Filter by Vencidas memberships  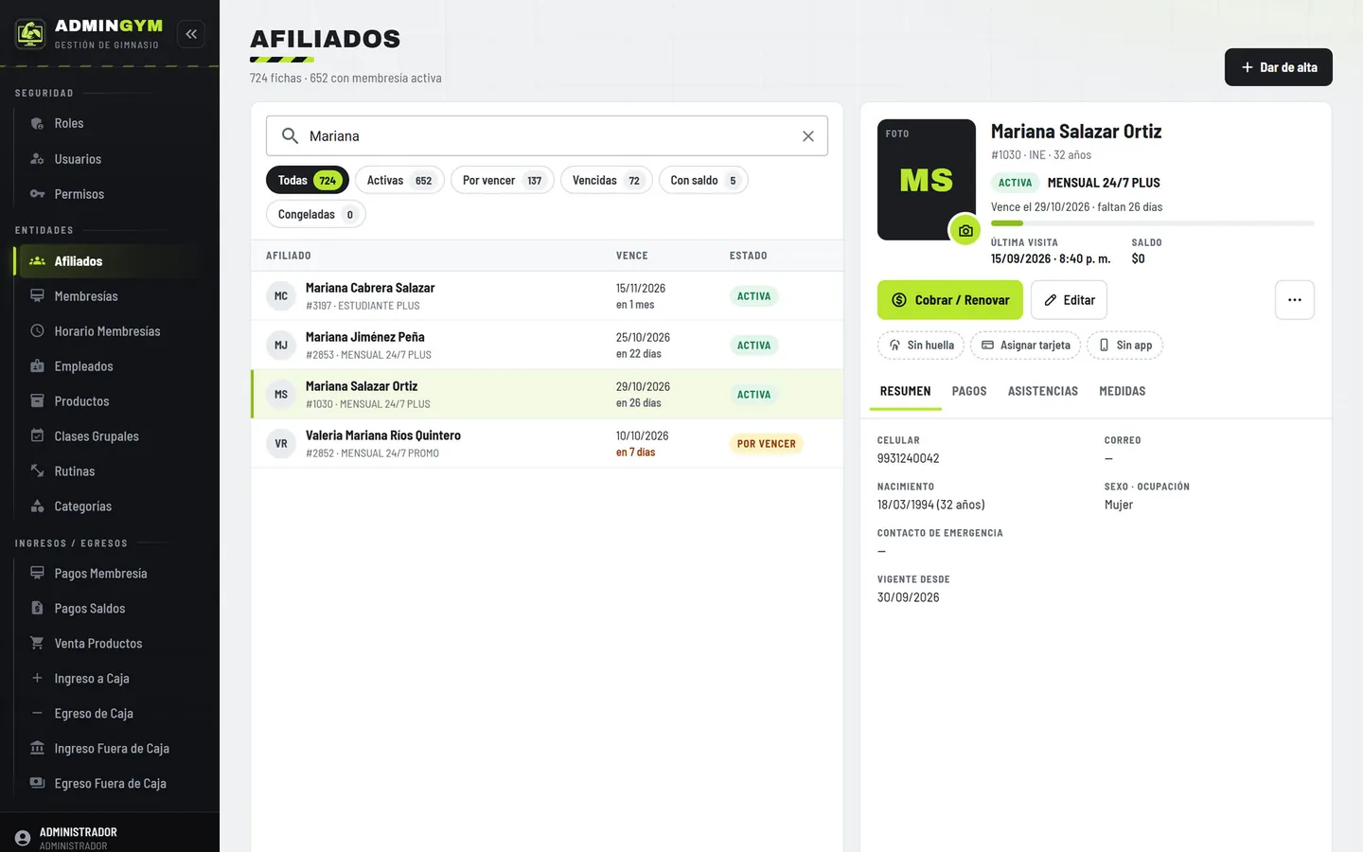607,180
